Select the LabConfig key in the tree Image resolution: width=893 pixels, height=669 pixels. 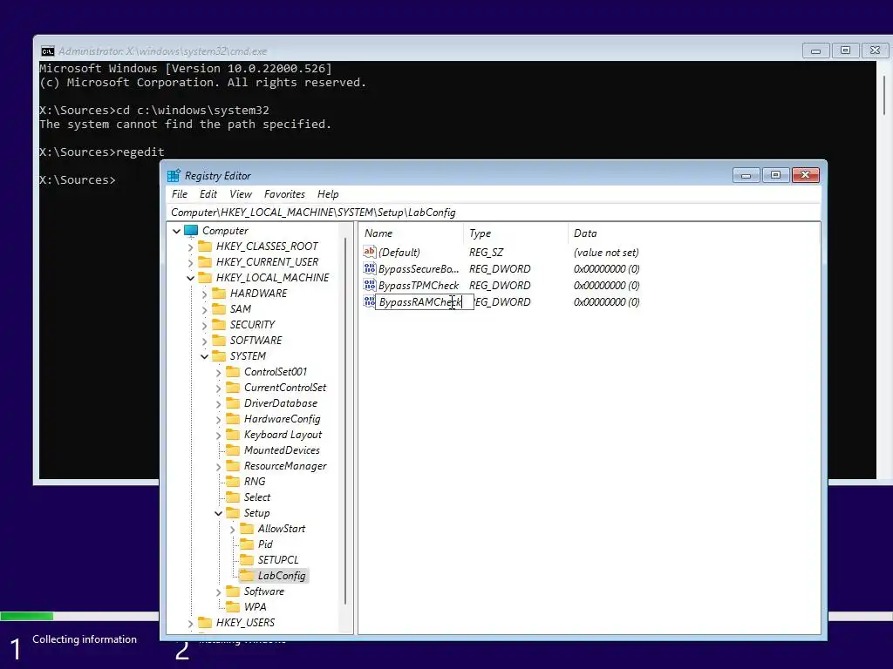(x=282, y=576)
